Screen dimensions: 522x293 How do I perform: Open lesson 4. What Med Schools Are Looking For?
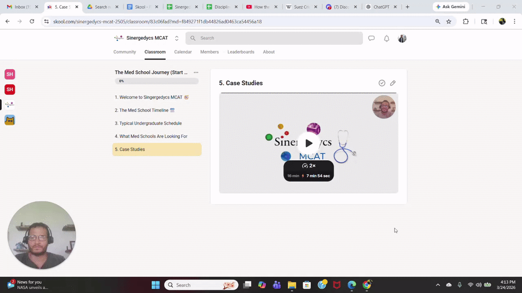(157, 136)
